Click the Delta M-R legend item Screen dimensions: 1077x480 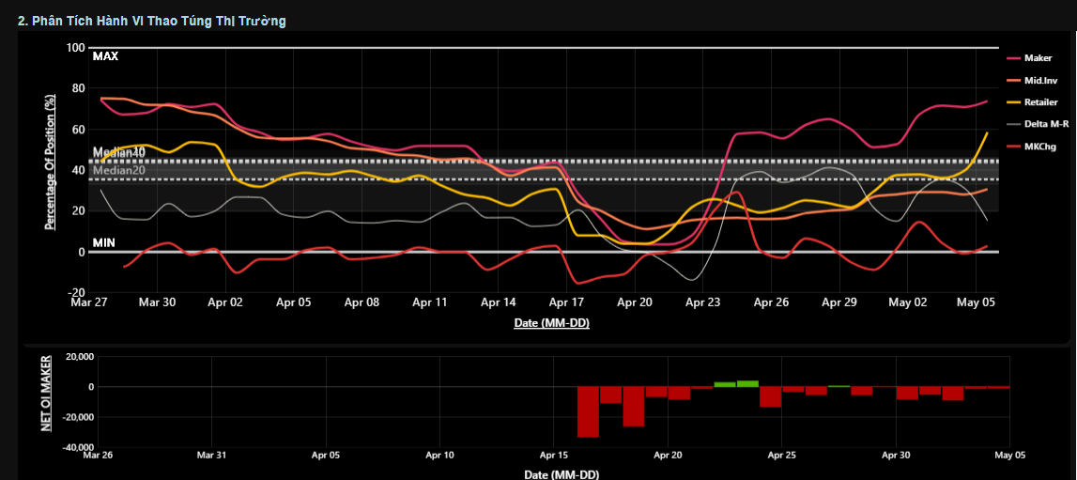point(1044,123)
